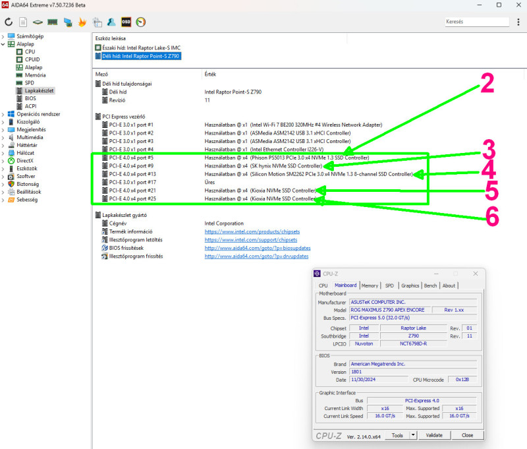Screen dimensions: 527x449
Task: Select Északi híd: Intel Raptor Lake-S IMC
Action: pyautogui.click(x=138, y=47)
